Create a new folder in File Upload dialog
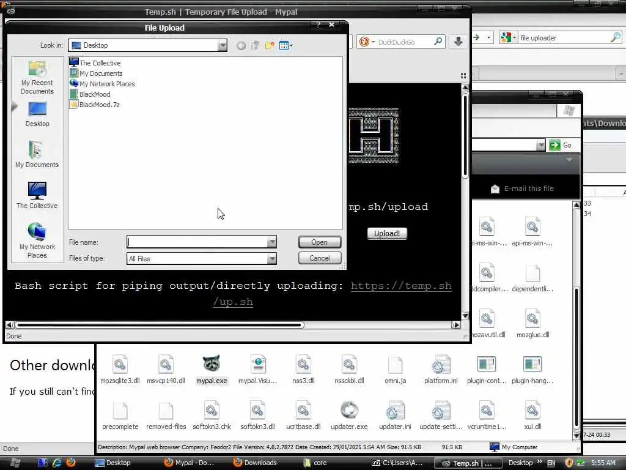Screen dimensions: 626x470 pos(270,45)
